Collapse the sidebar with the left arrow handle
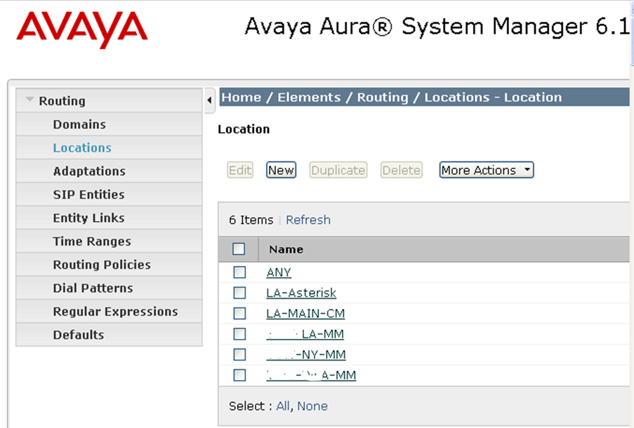 209,100
